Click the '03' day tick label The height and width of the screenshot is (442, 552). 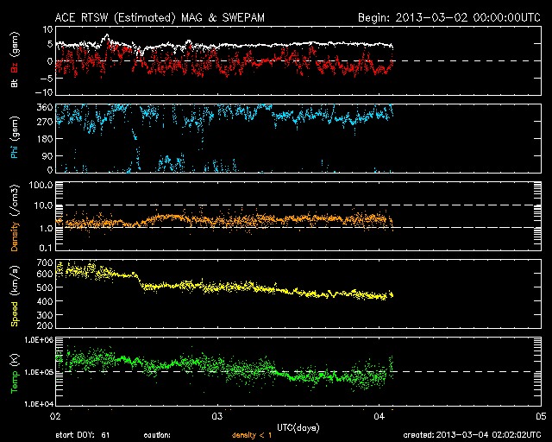(x=217, y=417)
